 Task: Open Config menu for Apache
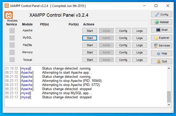tap(123, 31)
